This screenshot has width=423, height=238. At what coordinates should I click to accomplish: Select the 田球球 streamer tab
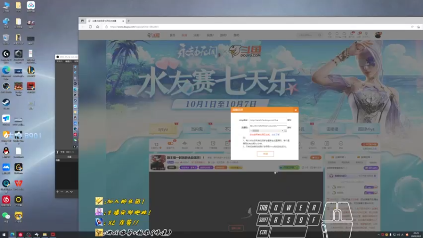[x=333, y=129]
